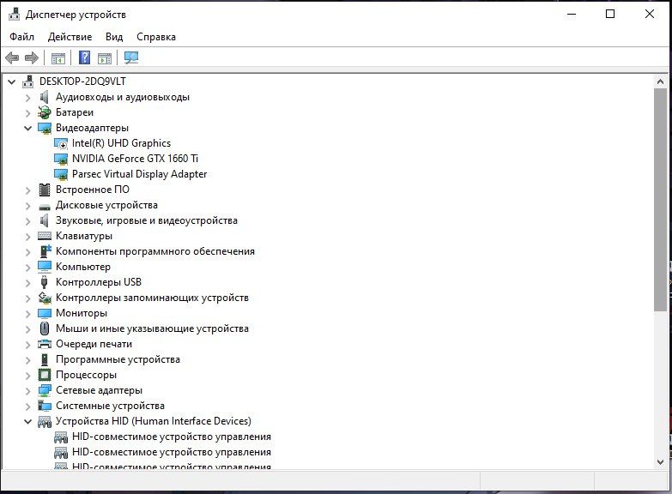Select Intel(R) UHD Graphics device
This screenshot has height=494, width=672.
tap(121, 143)
